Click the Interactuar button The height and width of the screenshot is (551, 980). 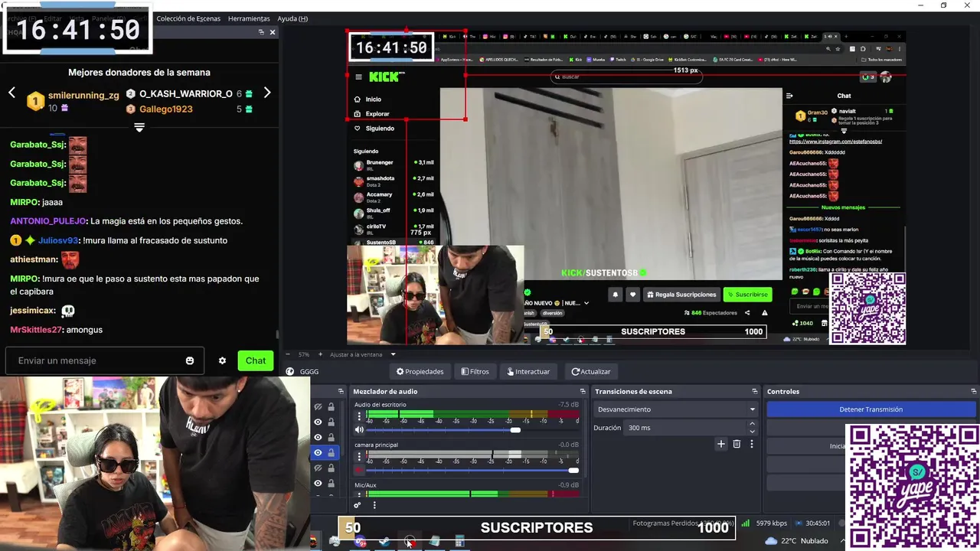528,371
